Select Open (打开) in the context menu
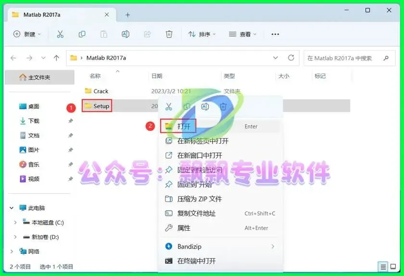This screenshot has width=404, height=276. [x=220, y=126]
